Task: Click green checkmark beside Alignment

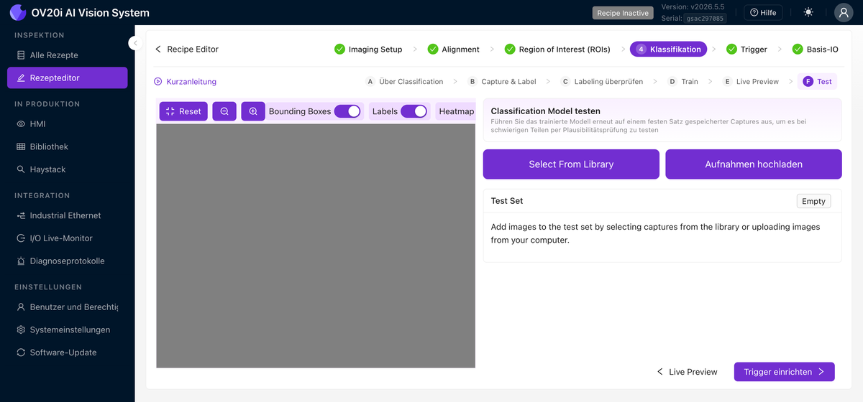Action: pyautogui.click(x=433, y=50)
